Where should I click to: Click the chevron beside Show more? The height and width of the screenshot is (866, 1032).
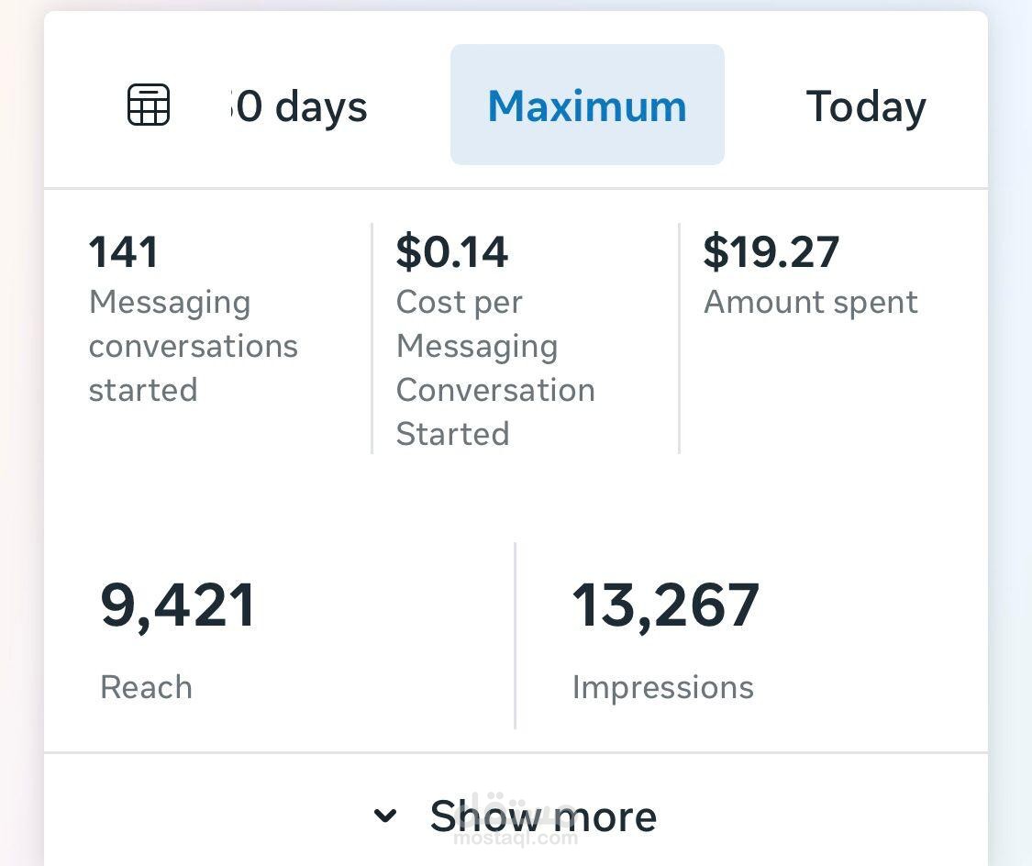[x=385, y=816]
